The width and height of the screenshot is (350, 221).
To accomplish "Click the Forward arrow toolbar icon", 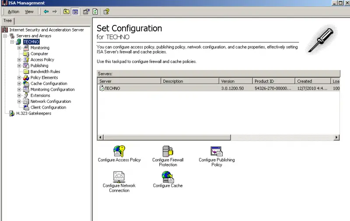I will (x=55, y=12).
